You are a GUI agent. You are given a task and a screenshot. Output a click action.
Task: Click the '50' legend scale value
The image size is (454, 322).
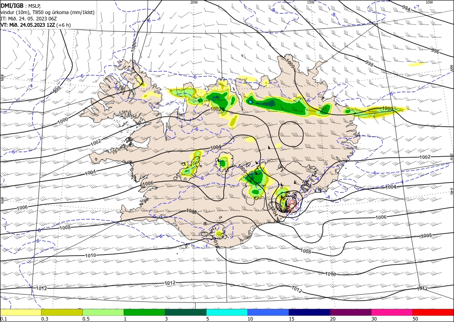[x=415, y=319]
